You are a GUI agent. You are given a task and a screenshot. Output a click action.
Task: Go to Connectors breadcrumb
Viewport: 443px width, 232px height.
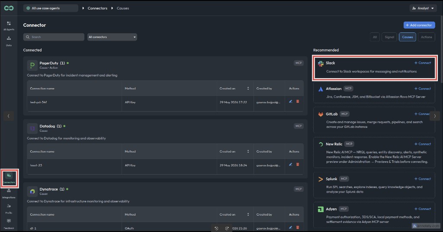(x=97, y=8)
